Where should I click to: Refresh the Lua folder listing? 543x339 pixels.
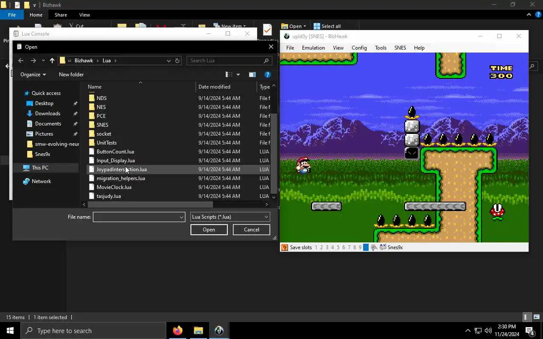click(x=177, y=61)
